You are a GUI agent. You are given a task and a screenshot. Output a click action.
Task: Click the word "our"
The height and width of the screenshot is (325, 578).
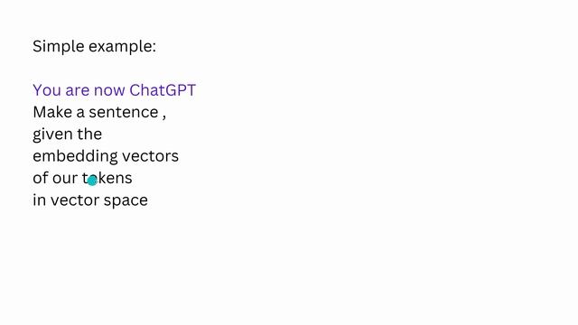pyautogui.click(x=65, y=179)
